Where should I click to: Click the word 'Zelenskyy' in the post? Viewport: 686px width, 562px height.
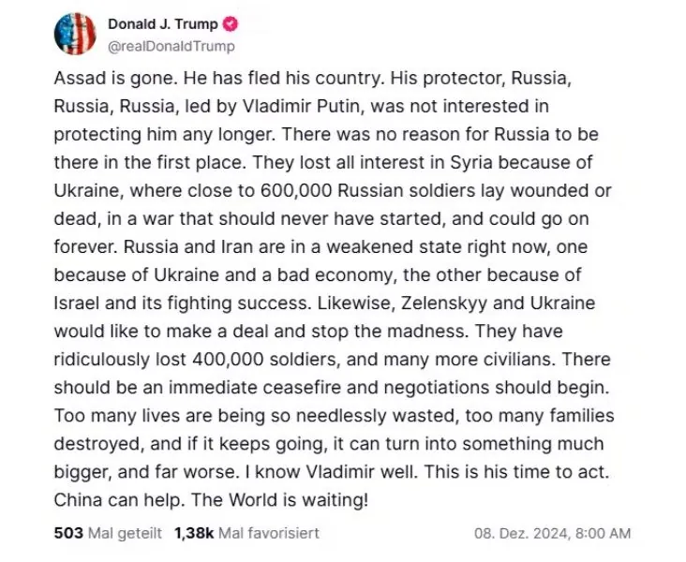(444, 303)
